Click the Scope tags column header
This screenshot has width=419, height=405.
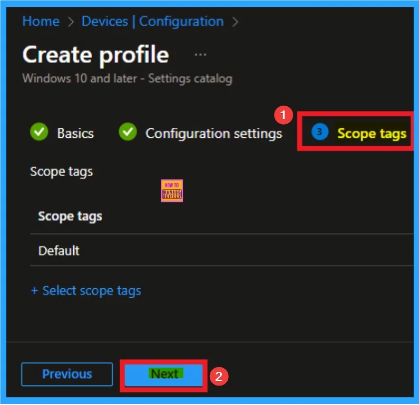point(70,216)
